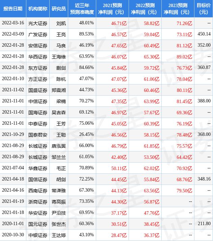Click institution 中泰证券

[38, 124]
